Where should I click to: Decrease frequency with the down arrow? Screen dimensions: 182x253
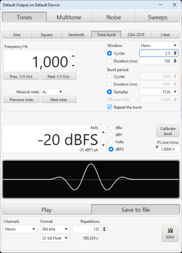pyautogui.click(x=73, y=66)
